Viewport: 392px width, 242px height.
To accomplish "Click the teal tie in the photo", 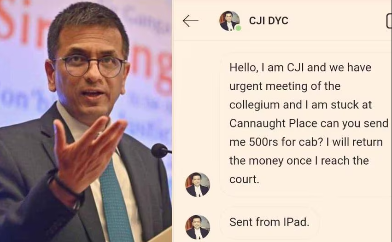I will pyautogui.click(x=116, y=200).
